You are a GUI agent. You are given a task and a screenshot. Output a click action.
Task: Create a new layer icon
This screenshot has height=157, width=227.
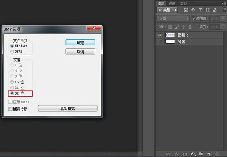coord(209,154)
